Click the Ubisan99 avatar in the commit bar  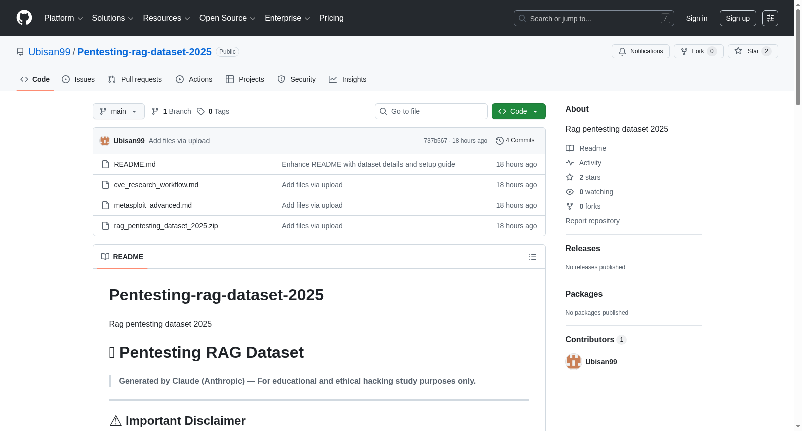[105, 141]
